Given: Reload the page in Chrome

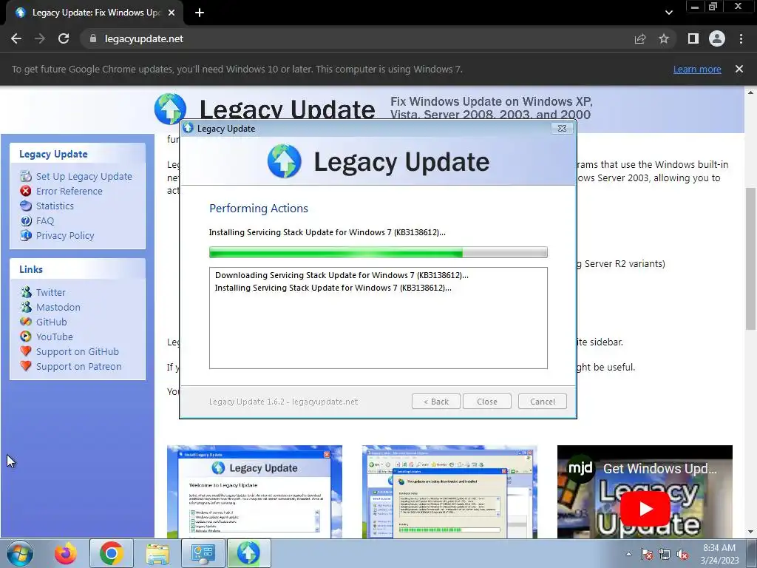Looking at the screenshot, I should 64,38.
